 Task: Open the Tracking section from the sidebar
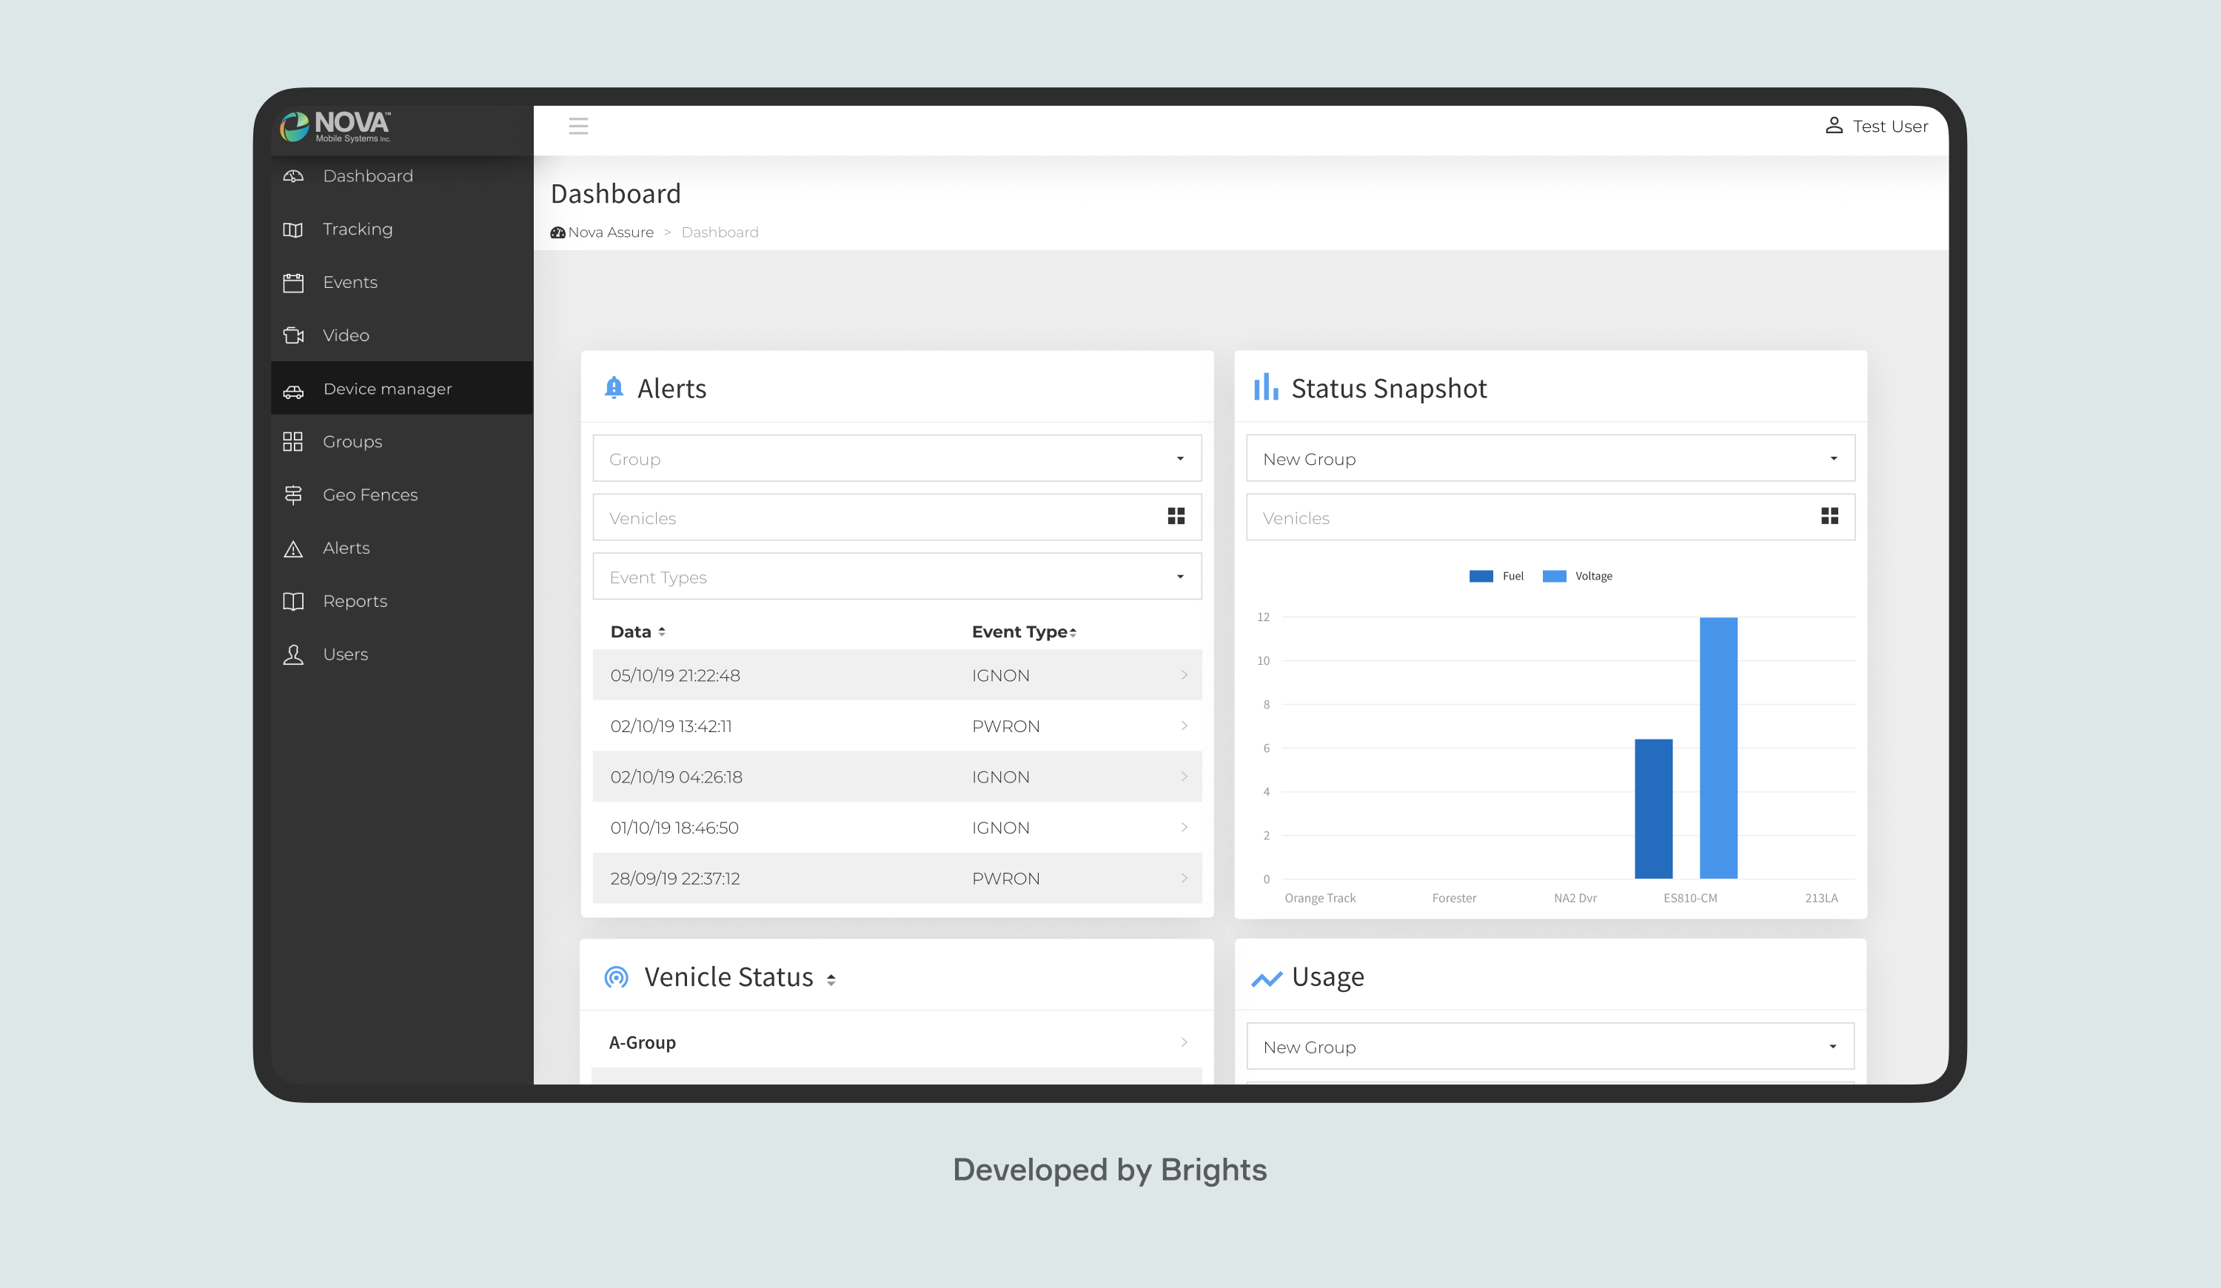point(357,229)
